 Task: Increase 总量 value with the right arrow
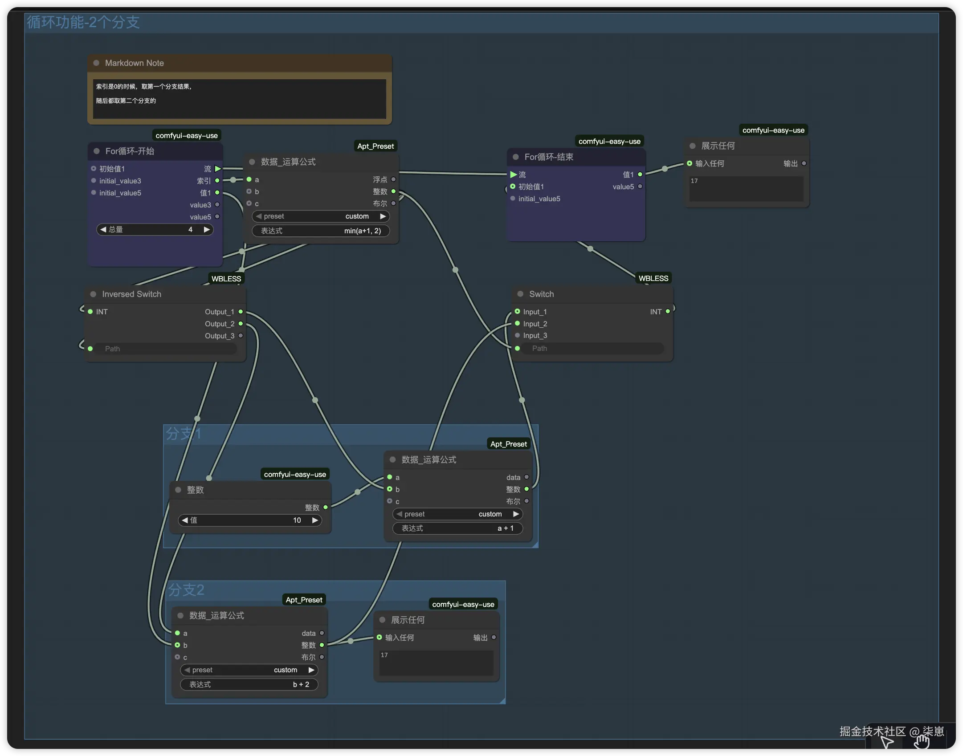click(x=207, y=230)
